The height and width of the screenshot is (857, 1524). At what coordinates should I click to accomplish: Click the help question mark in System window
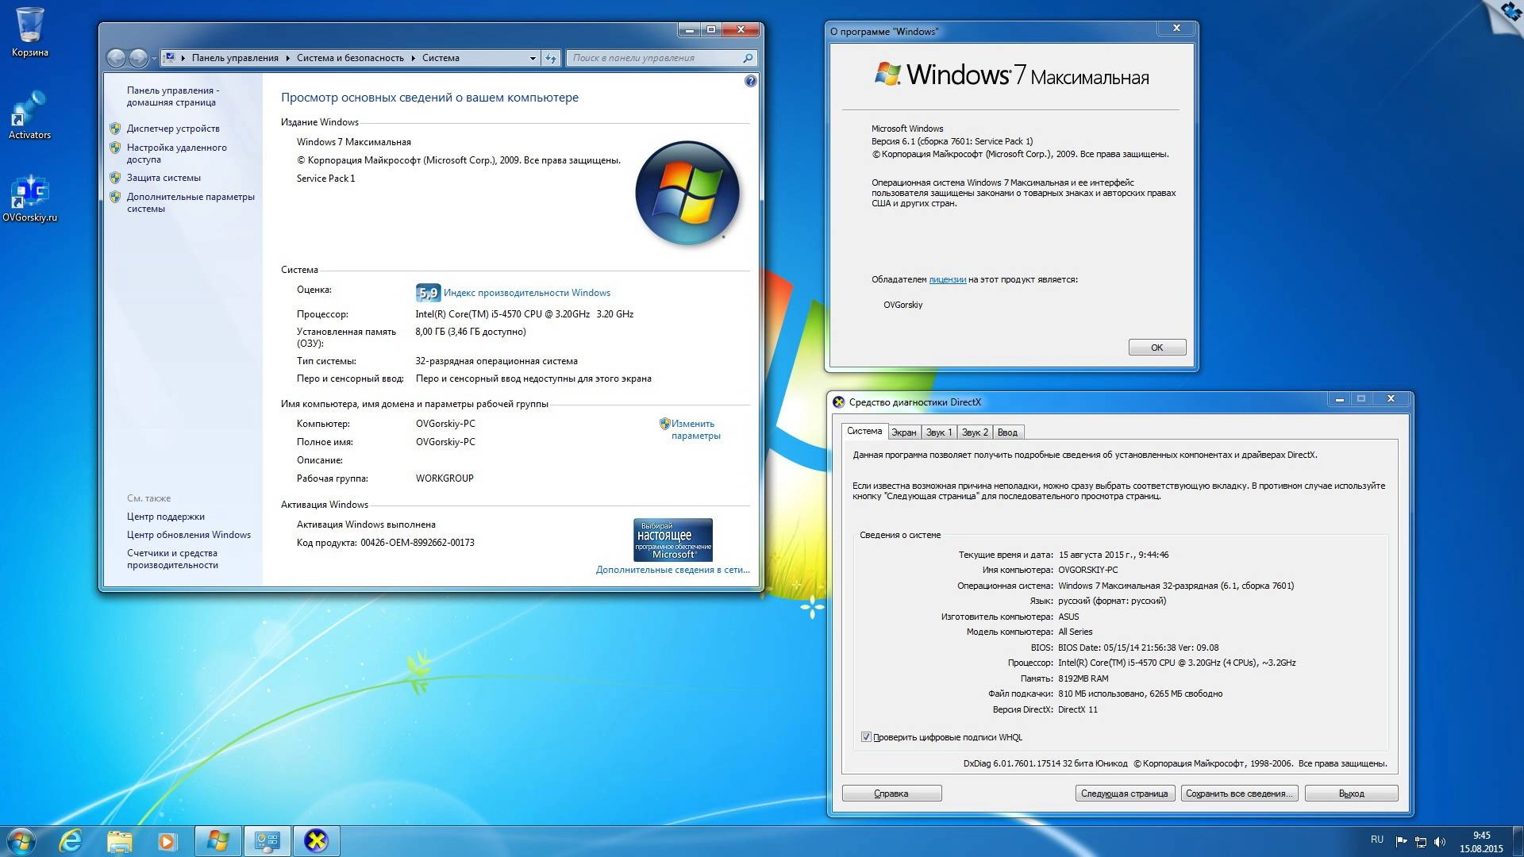pyautogui.click(x=749, y=80)
